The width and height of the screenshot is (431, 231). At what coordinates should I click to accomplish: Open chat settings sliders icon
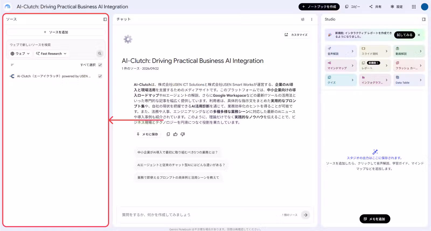point(303,19)
